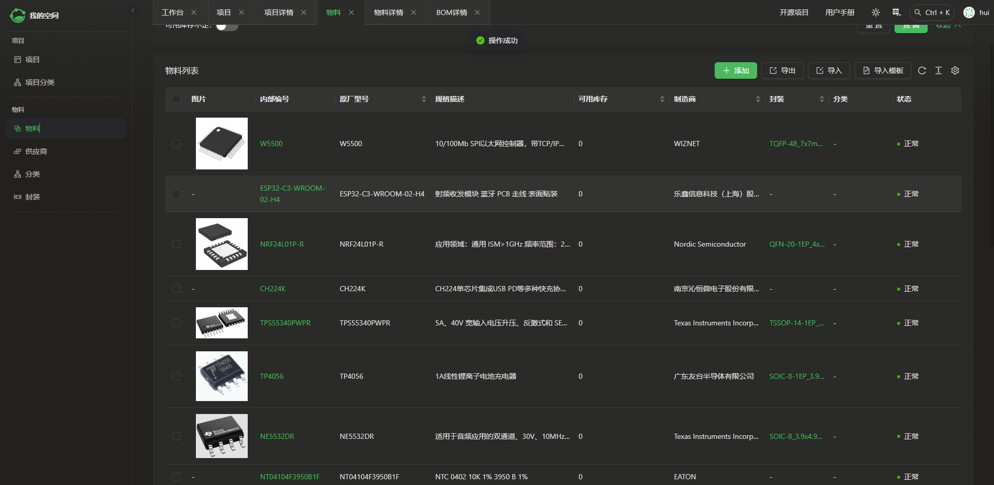Click the Ctrl + K search box
Image resolution: width=994 pixels, height=485 pixels.
(x=932, y=12)
